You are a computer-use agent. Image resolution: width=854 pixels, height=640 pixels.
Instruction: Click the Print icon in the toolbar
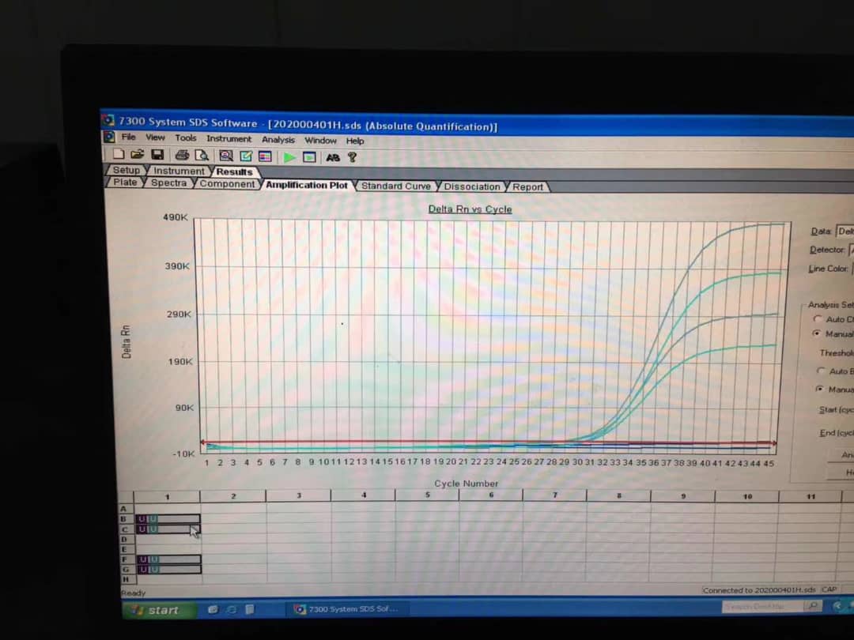(x=182, y=156)
